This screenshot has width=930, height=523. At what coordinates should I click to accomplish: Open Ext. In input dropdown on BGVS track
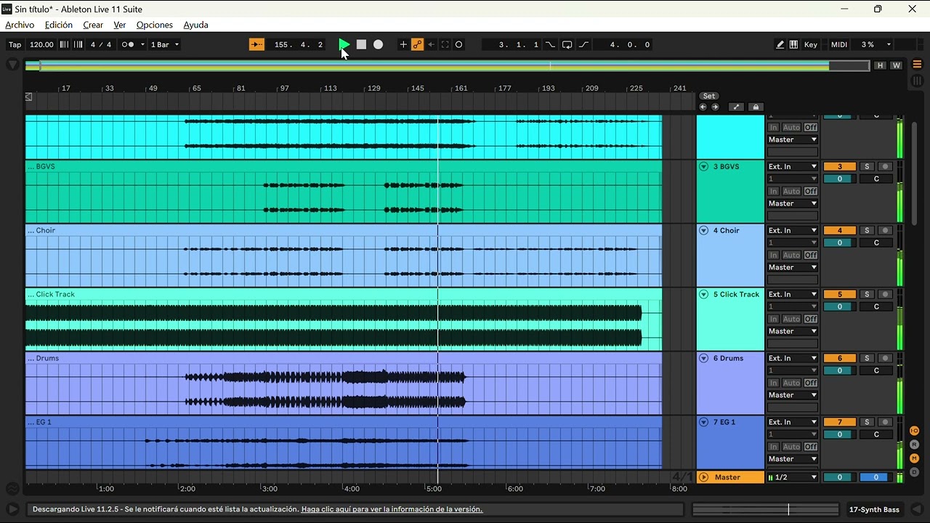pos(793,166)
